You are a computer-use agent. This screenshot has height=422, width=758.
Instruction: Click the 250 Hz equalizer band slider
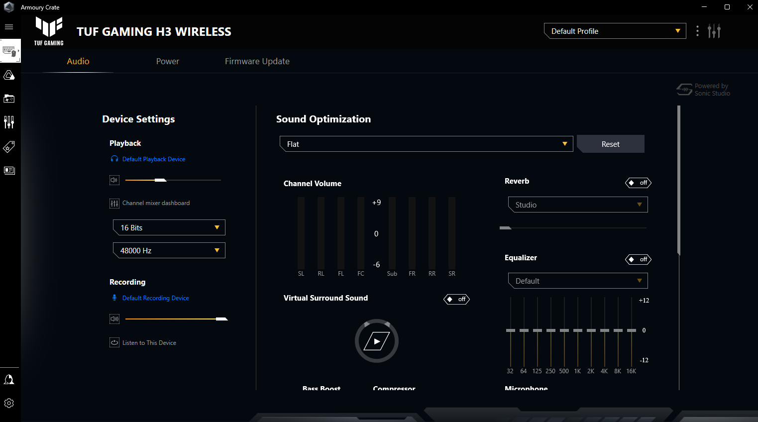point(551,330)
